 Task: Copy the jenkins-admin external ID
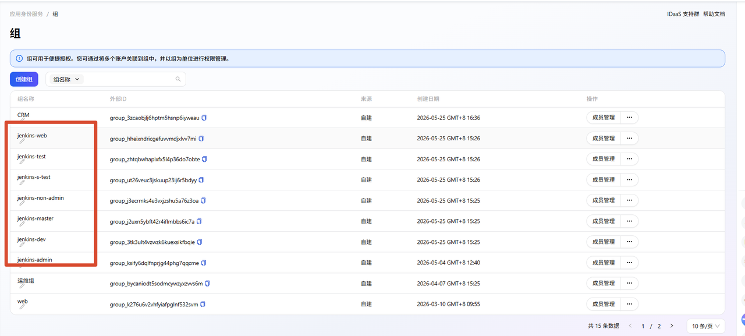coord(204,263)
